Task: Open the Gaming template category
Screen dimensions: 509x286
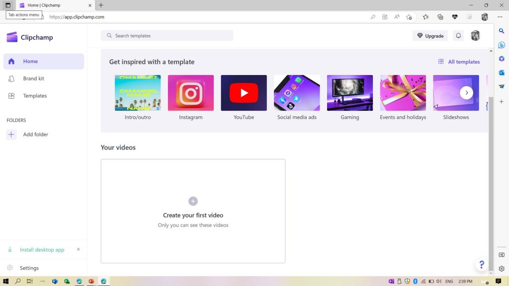Action: coord(350,98)
